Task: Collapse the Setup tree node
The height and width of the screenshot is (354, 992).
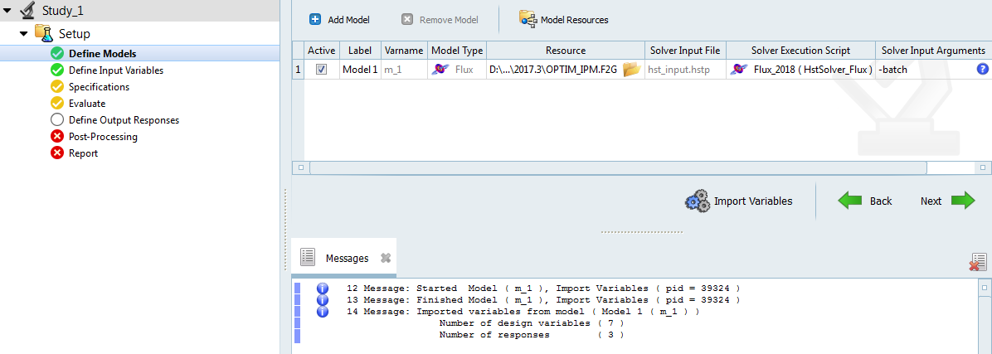Action: pos(25,34)
